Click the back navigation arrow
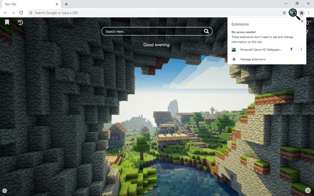Screen dimensions: 314x196 pos(5,13)
